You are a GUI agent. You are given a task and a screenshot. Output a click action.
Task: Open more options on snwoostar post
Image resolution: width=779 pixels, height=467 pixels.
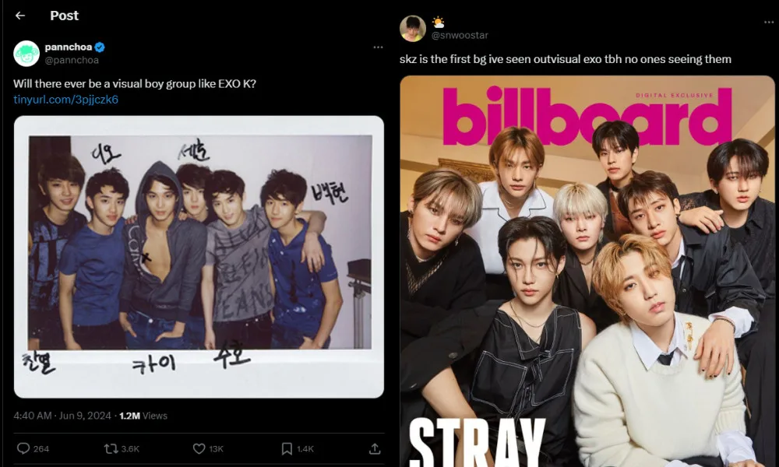click(769, 23)
